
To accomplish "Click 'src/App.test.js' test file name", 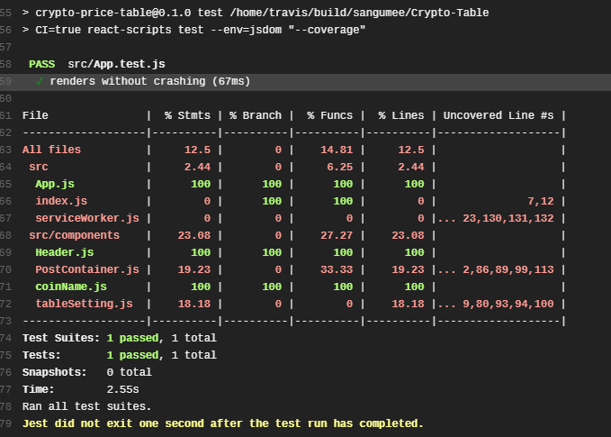I will point(116,64).
